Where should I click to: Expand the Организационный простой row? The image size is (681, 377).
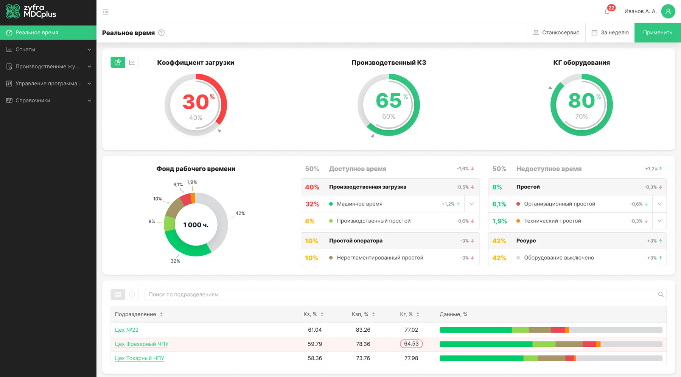pos(659,204)
